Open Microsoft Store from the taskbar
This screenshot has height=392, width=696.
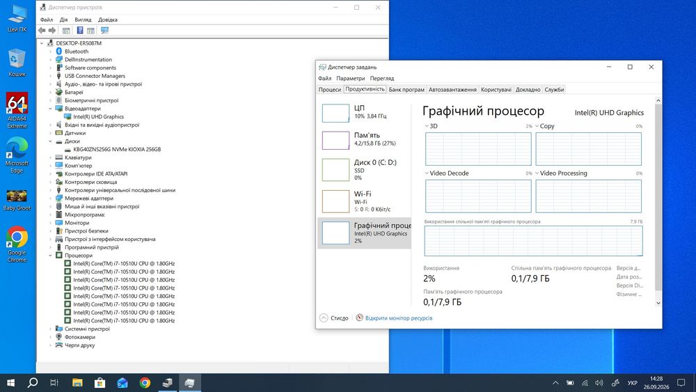click(x=100, y=383)
